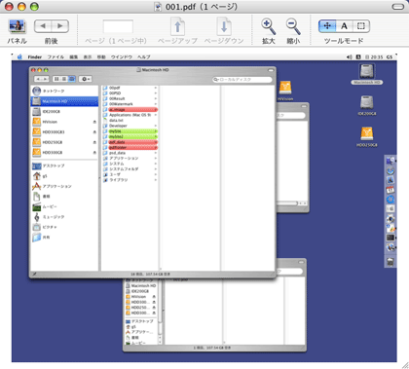This screenshot has width=409, height=369.
Task: Zoom in with the 拡大 magnifier
Action: click(x=269, y=26)
